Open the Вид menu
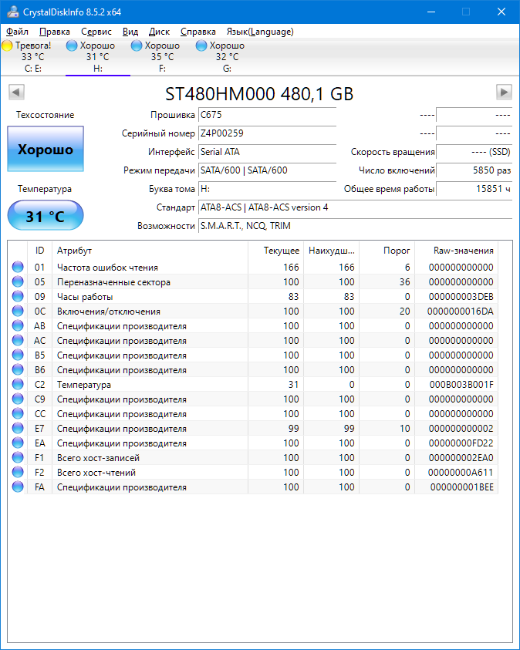This screenshot has width=520, height=650. click(130, 32)
